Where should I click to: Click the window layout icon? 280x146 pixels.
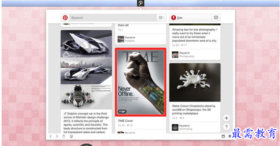[x=223, y=136]
